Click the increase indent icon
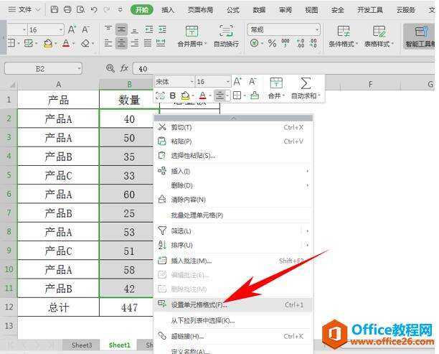The width and height of the screenshot is (439, 354). click(162, 29)
